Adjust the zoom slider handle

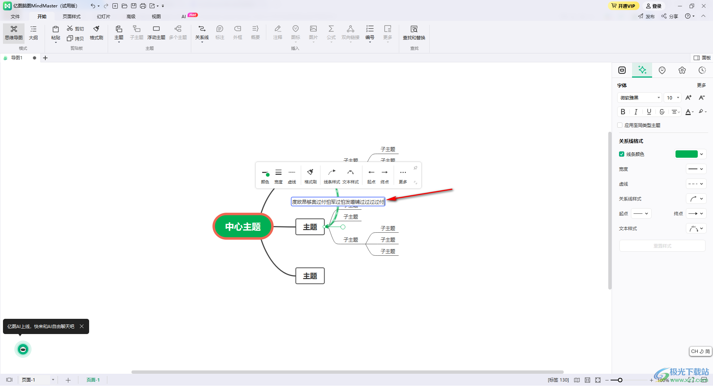click(620, 380)
